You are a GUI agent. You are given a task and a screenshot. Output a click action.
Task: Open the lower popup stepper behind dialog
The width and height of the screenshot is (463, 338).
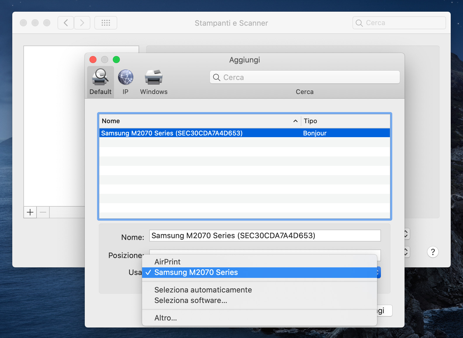click(x=407, y=252)
